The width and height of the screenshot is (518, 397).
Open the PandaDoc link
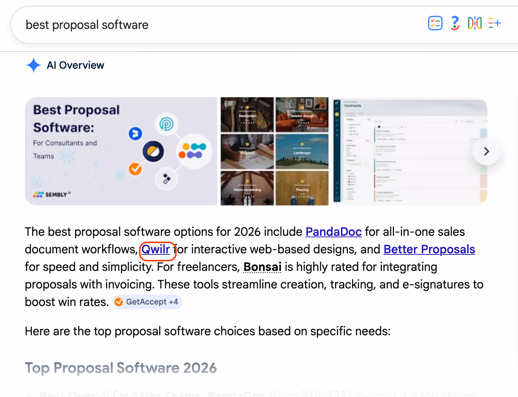(334, 232)
